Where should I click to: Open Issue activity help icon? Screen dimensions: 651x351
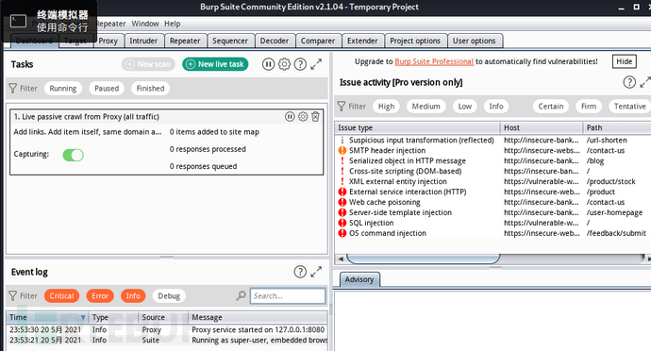pyautogui.click(x=629, y=82)
